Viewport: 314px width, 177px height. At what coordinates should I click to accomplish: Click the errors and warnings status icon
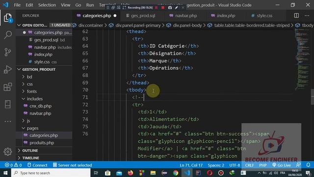(13, 165)
